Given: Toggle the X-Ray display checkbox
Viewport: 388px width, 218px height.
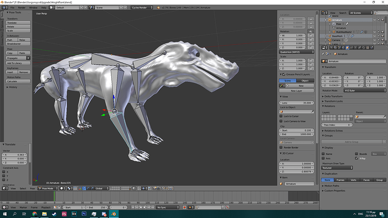Looking at the screenshot, I should (x=357, y=158).
